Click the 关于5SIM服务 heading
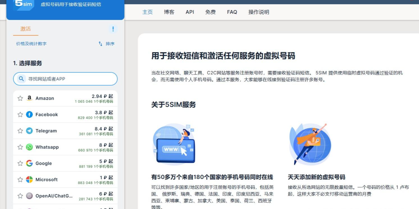This screenshot has width=419, height=209. click(x=173, y=105)
